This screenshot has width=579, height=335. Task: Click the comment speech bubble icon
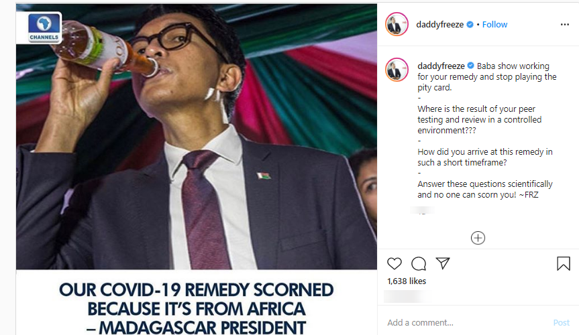tap(419, 263)
